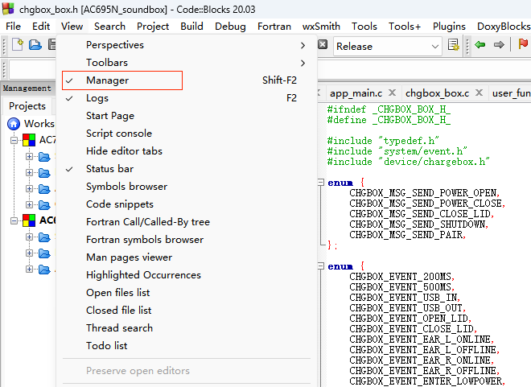Open the Tools+ menu
This screenshot has height=387, width=531.
tap(405, 27)
